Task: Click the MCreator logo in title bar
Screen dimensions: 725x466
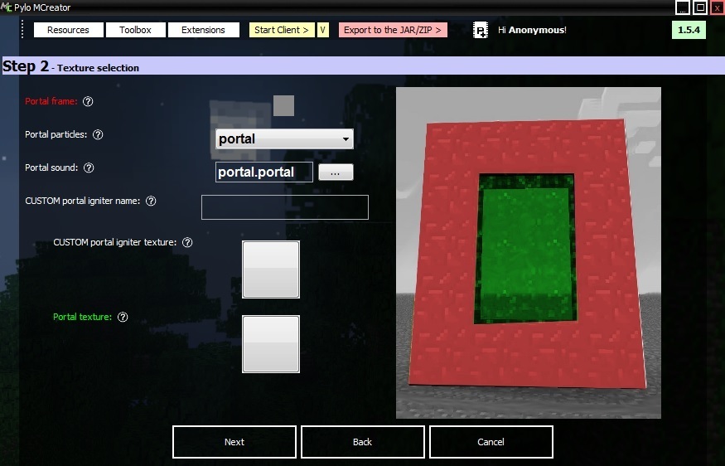Action: [x=7, y=7]
